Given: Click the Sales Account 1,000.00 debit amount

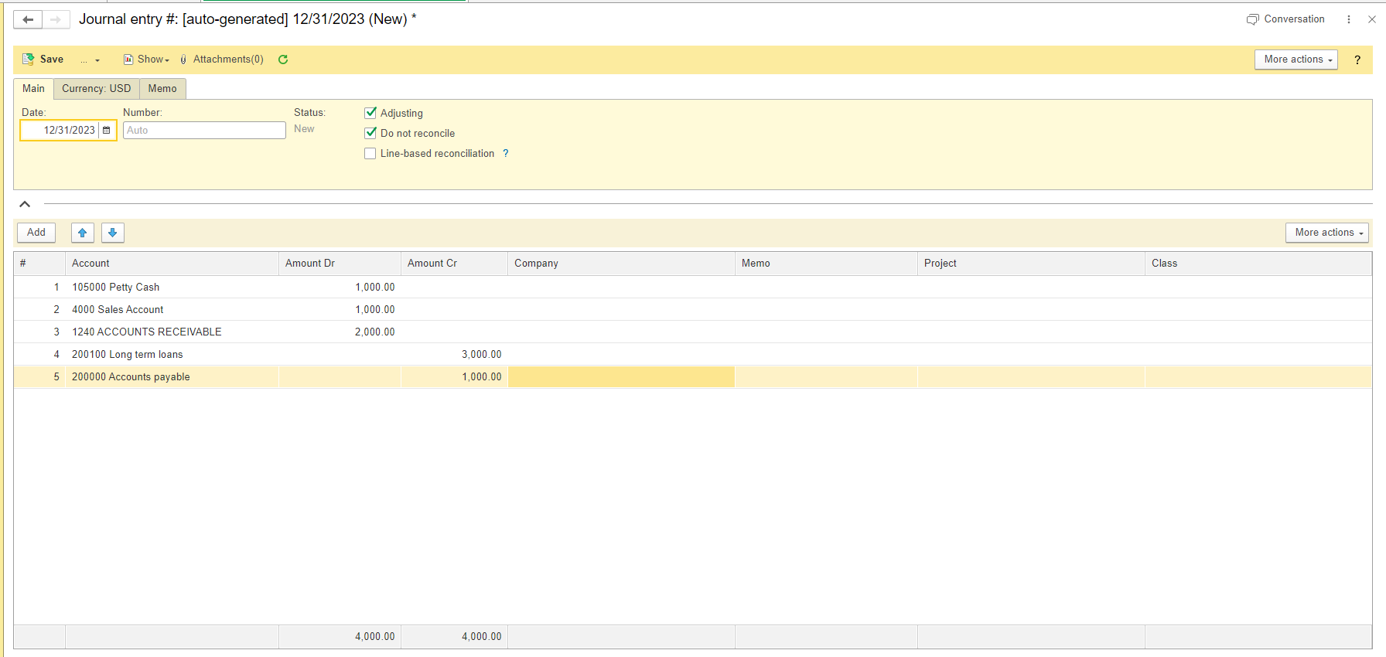Looking at the screenshot, I should (x=340, y=310).
